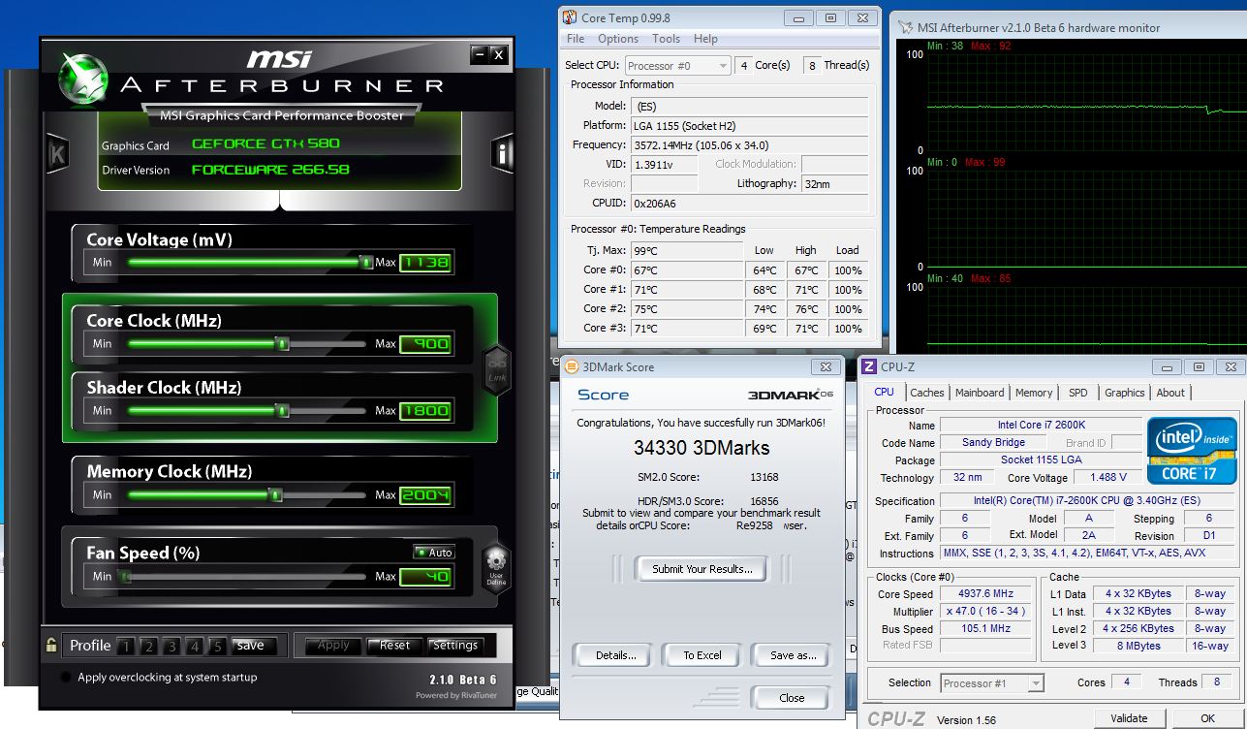1247x729 pixels.
Task: Click Close button in 3DMark Score dialog
Action: (792, 698)
